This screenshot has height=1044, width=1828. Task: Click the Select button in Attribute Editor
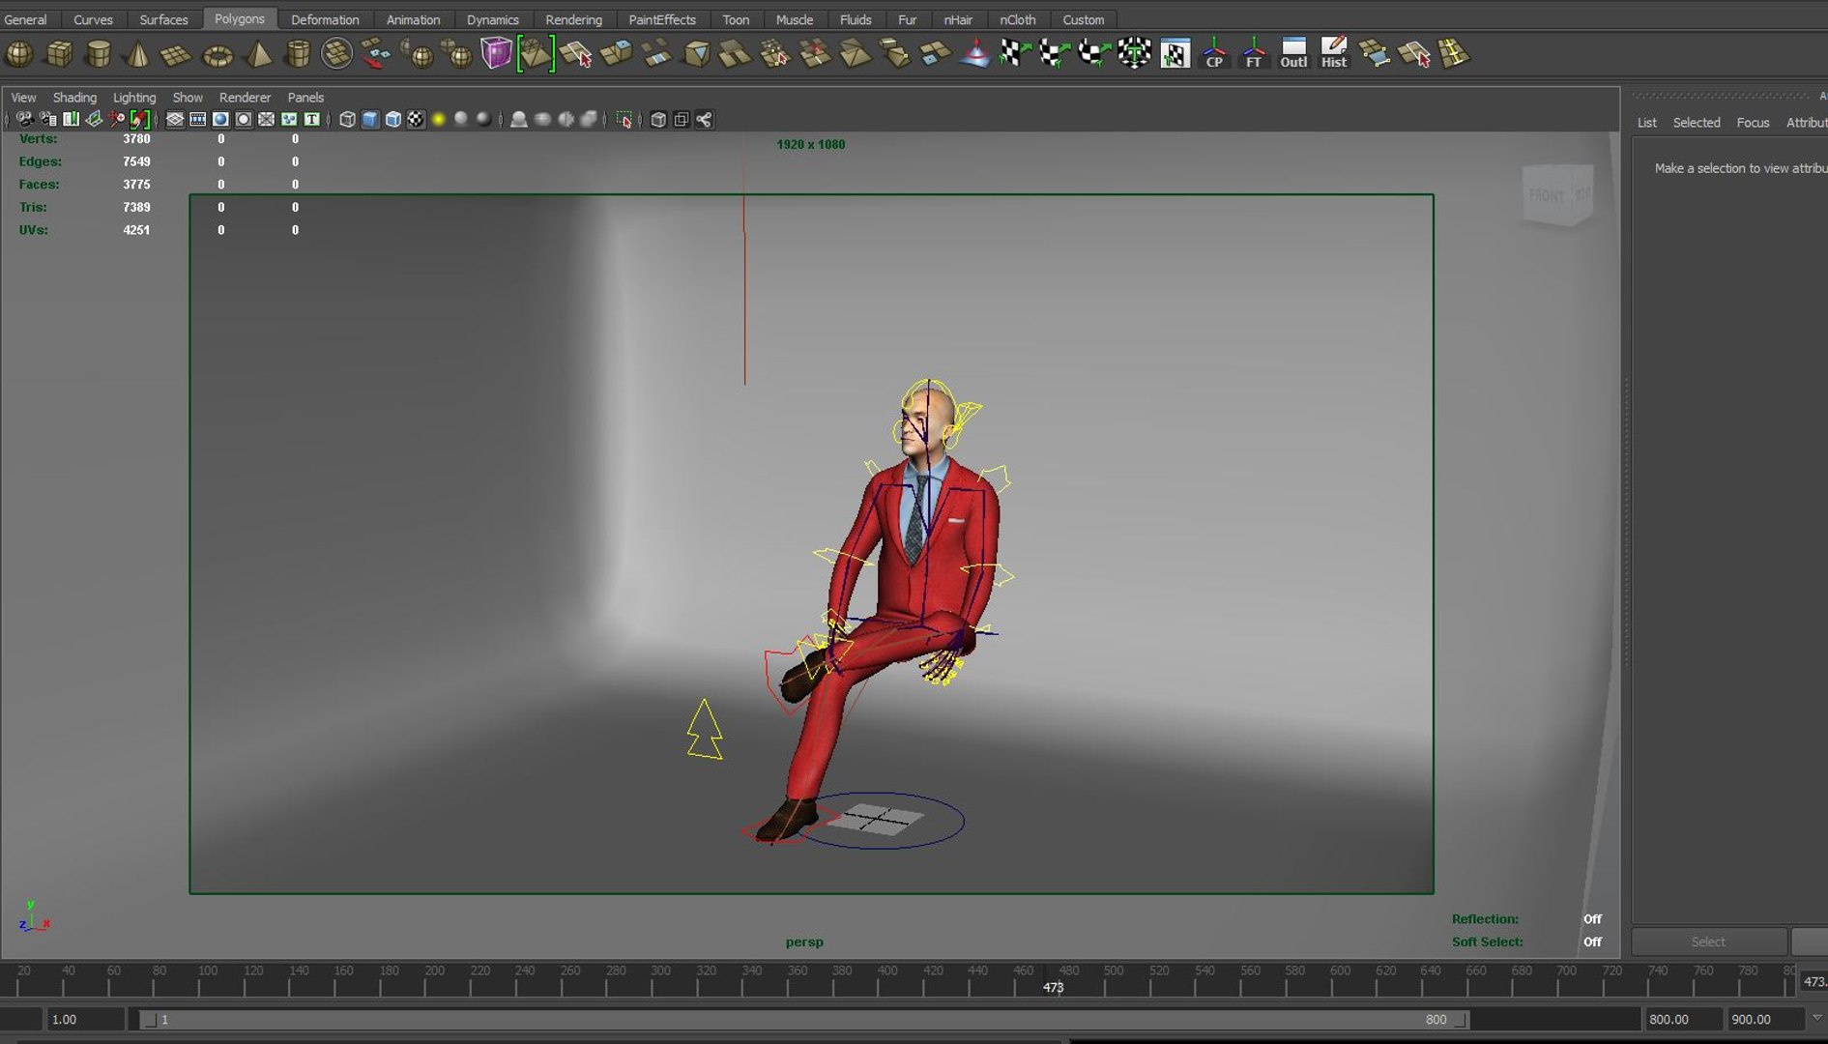pos(1708,942)
